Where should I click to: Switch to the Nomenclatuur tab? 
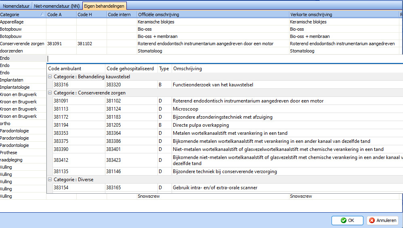(16, 6)
